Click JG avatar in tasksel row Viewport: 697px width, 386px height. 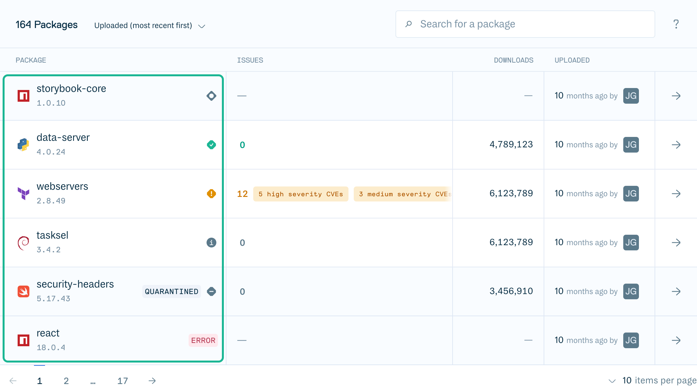(x=631, y=243)
